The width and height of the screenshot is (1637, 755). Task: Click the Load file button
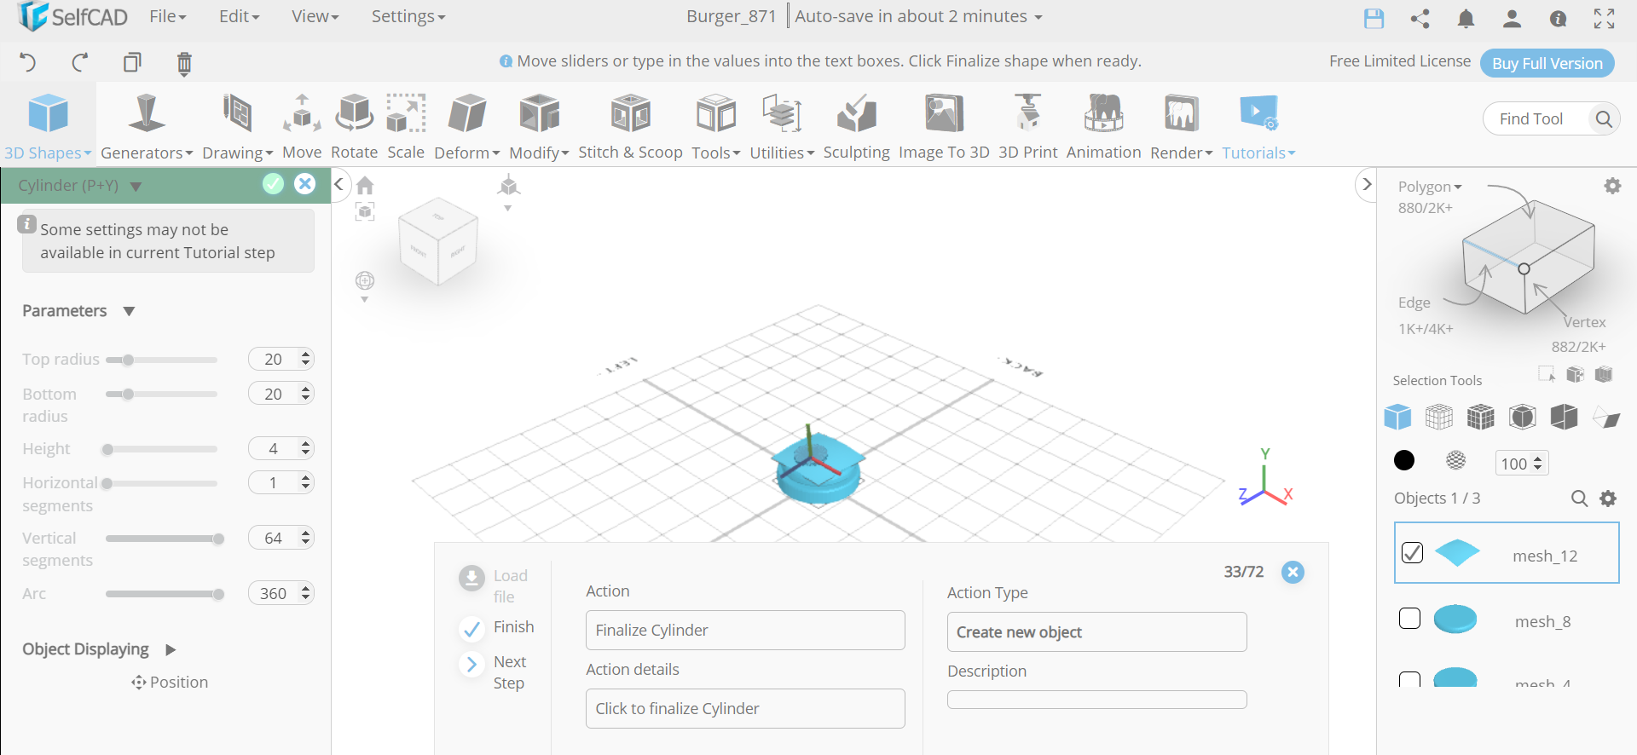click(495, 585)
